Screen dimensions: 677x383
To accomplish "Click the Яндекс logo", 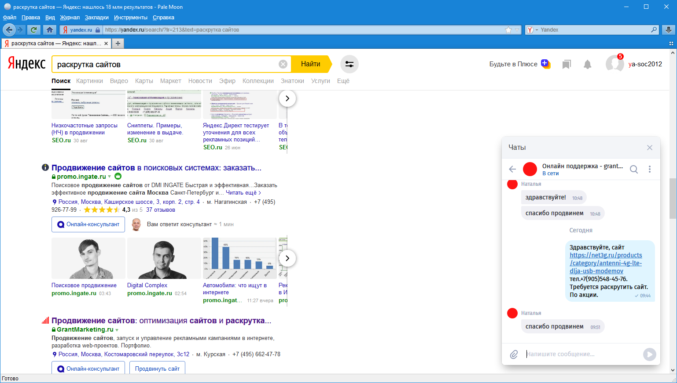I will (x=27, y=64).
